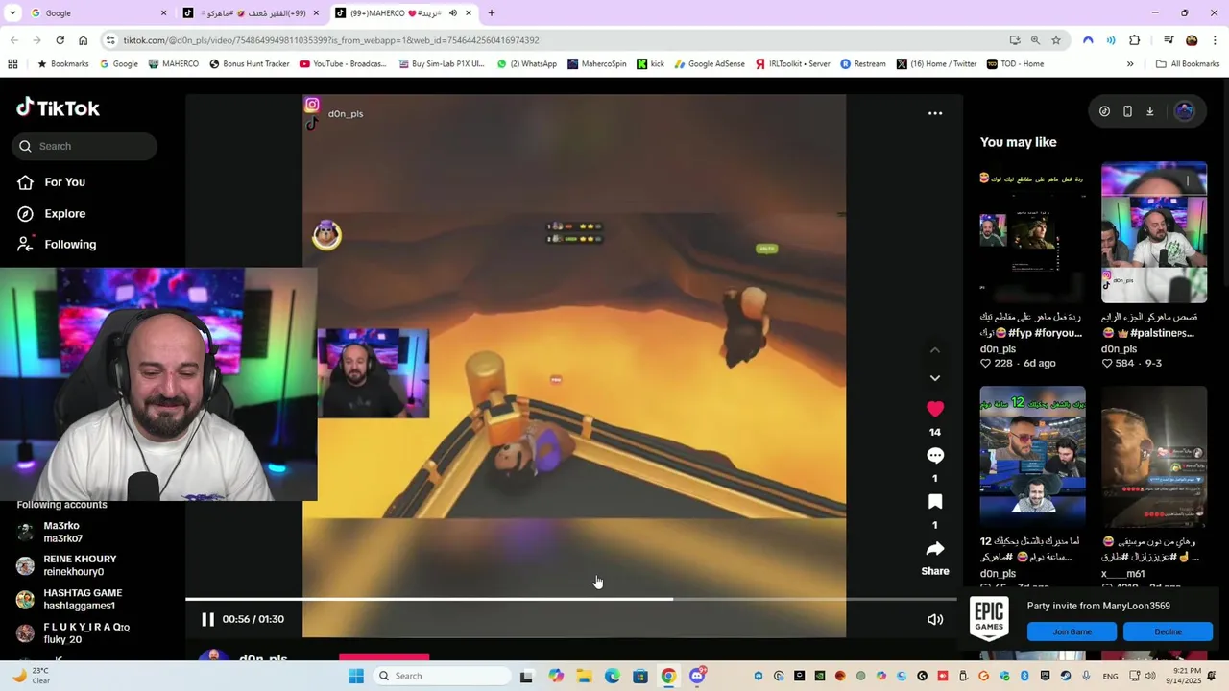Open the Windows Start menu
This screenshot has width=1229, height=691.
click(356, 676)
